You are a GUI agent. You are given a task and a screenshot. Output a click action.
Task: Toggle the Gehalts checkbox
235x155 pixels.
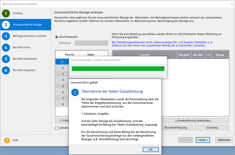57,128
